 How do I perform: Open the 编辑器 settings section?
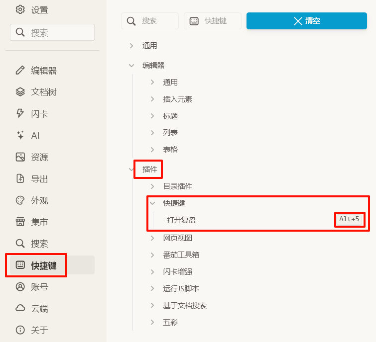tap(52, 71)
